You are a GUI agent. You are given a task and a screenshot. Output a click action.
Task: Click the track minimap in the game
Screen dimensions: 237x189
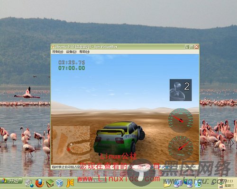(71, 145)
